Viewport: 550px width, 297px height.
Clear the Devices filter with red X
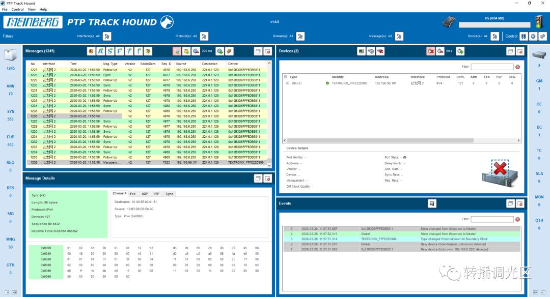(x=517, y=67)
